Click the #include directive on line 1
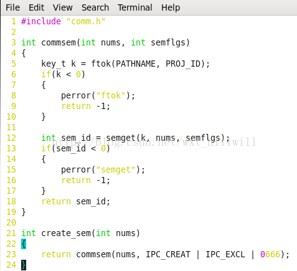The height and width of the screenshot is (271, 297). click(41, 21)
